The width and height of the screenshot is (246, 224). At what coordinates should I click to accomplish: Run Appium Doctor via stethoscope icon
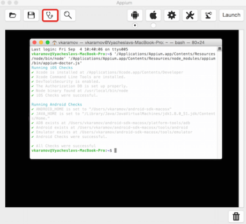click(x=50, y=15)
